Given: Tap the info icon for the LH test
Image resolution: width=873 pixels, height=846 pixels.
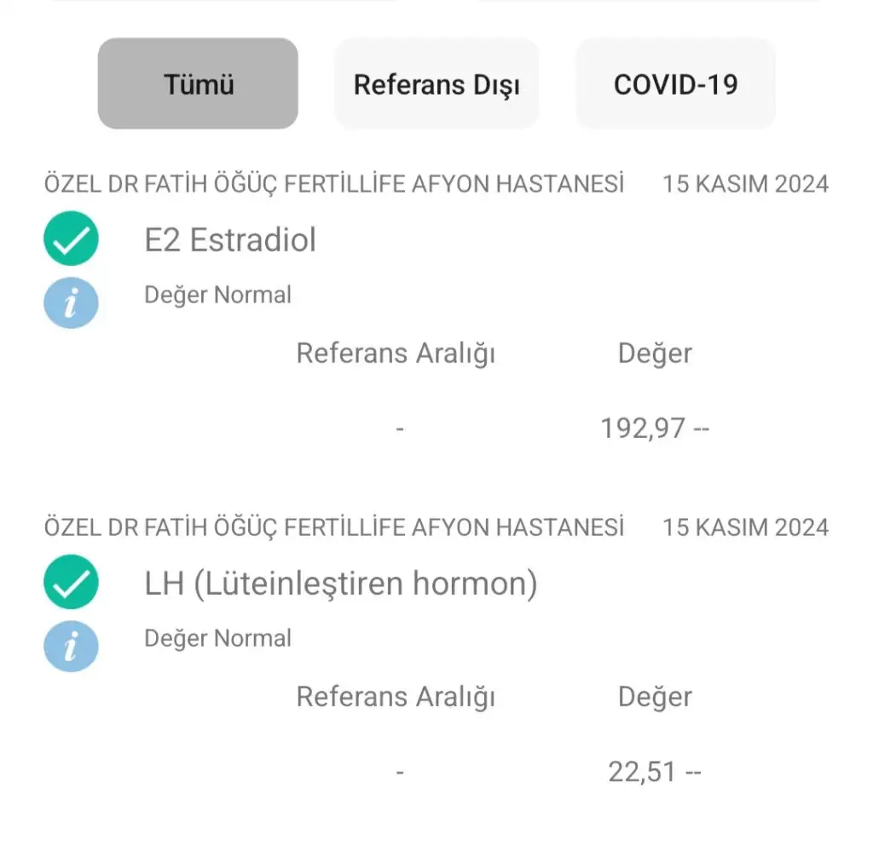Looking at the screenshot, I should point(71,647).
